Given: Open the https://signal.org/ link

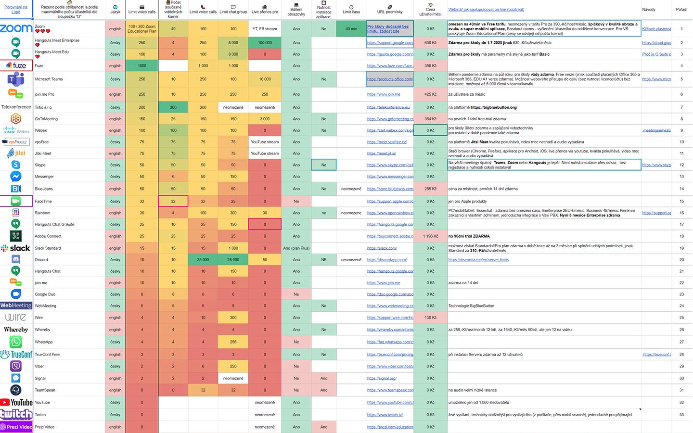Looking at the screenshot, I should (382, 378).
